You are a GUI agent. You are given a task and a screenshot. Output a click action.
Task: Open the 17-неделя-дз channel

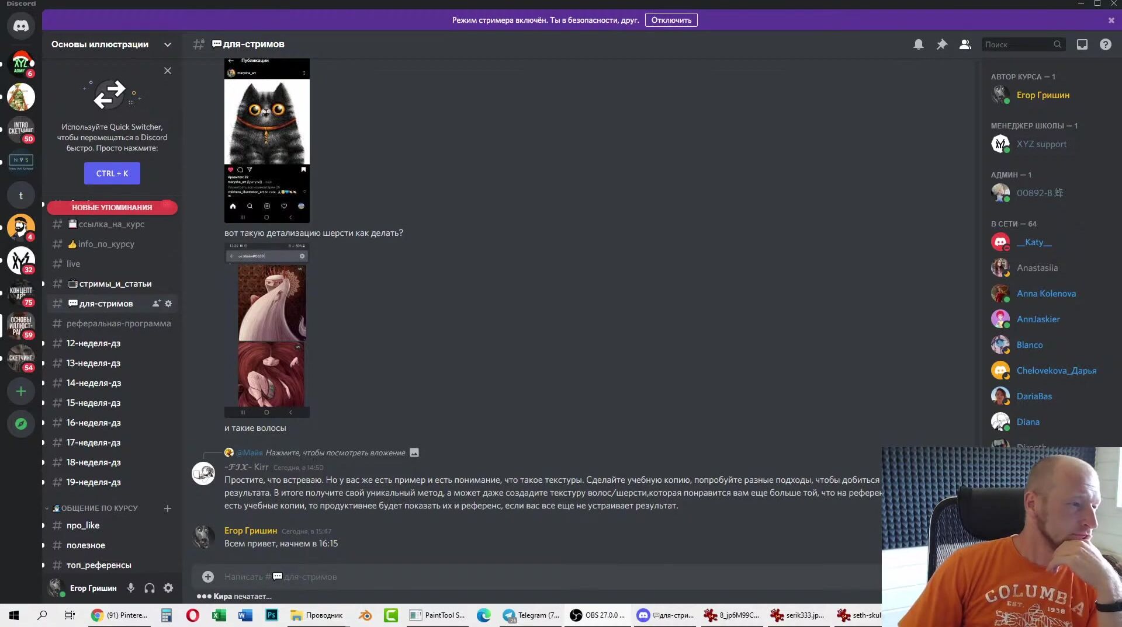pos(112,443)
